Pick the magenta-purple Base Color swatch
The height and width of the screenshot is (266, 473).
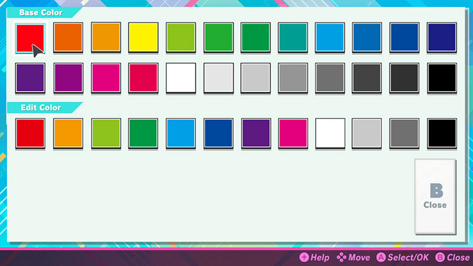(x=68, y=78)
